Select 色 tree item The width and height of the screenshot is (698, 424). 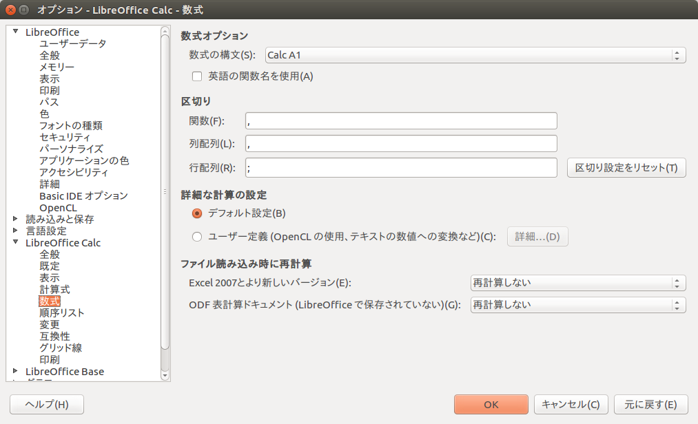(44, 114)
